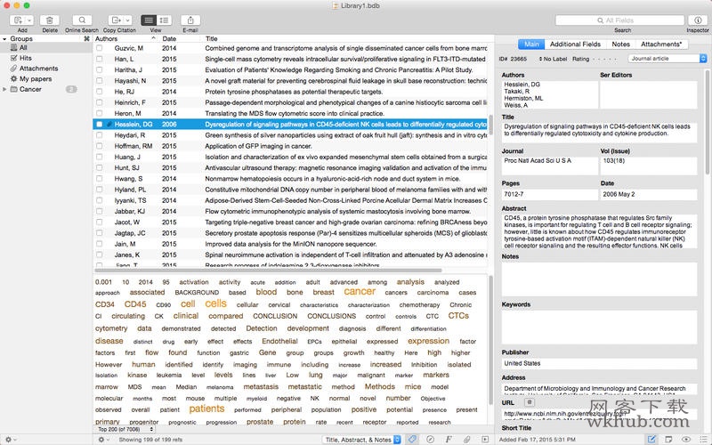Open the Copy Citation dropdown arrow
Viewport: 712px width, 445px height.
pyautogui.click(x=127, y=20)
